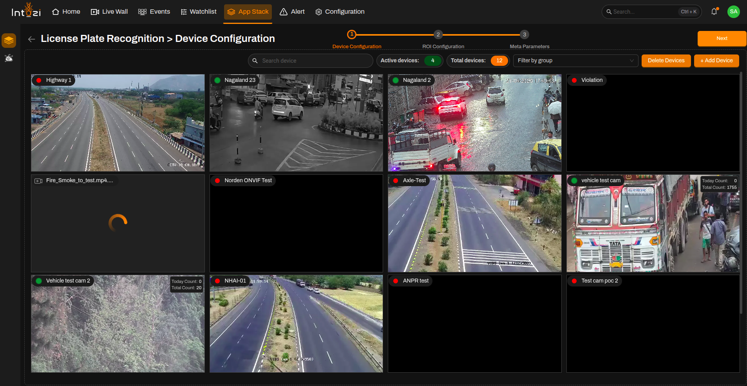
Task: Jump to step 3 Meta Parameters
Action: click(x=525, y=34)
